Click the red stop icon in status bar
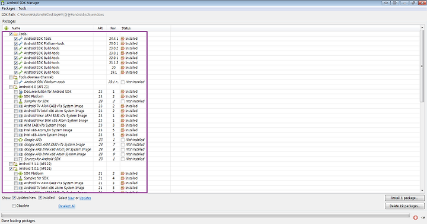Screen dimensions: 427x224 [415, 217]
